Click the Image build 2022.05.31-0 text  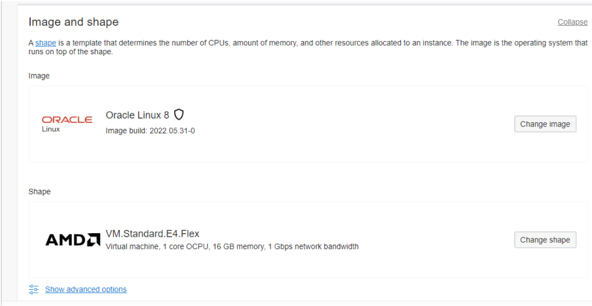click(150, 131)
